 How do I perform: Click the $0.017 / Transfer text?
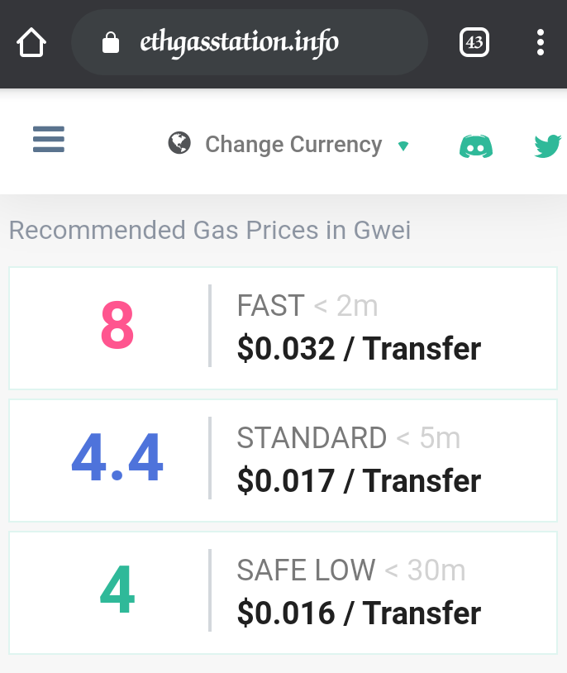pyautogui.click(x=359, y=480)
